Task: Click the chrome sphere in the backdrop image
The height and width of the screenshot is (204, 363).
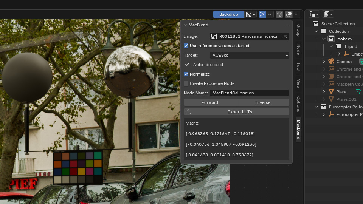Action: [130, 71]
